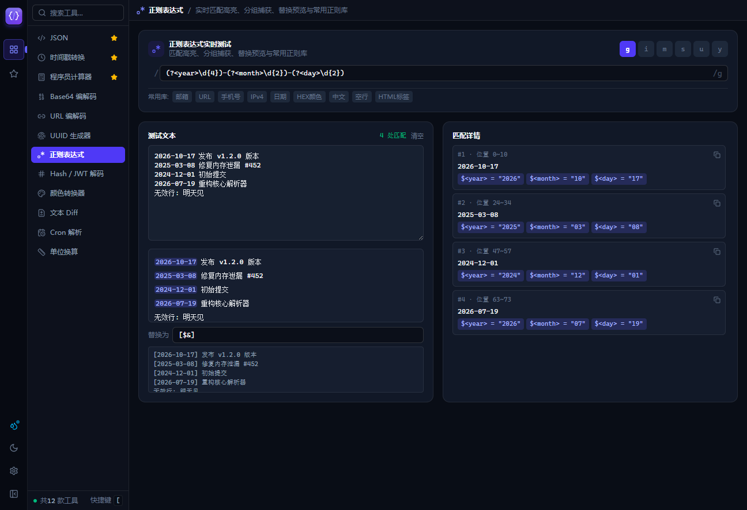Screen dimensions: 747x510
Task: Apply the 手机号 preset pattern
Action: pos(231,97)
